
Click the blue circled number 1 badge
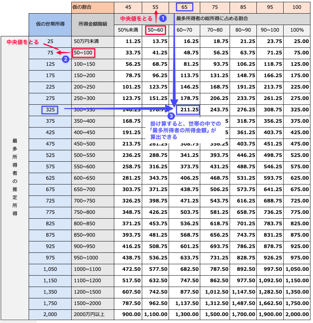point(163,18)
